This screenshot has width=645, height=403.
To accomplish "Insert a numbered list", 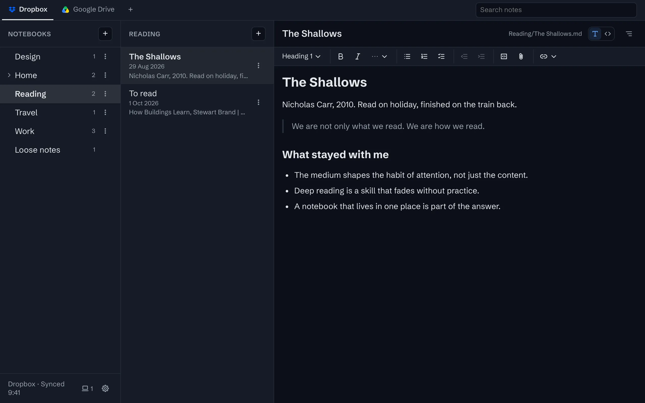I will 424,56.
